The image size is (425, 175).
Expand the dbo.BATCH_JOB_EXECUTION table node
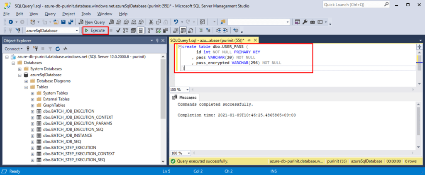pos(33,111)
